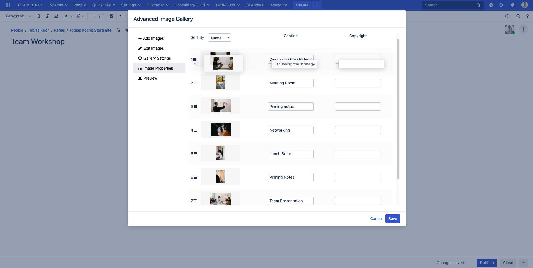Grab the drag handle of row 7

tap(195, 201)
